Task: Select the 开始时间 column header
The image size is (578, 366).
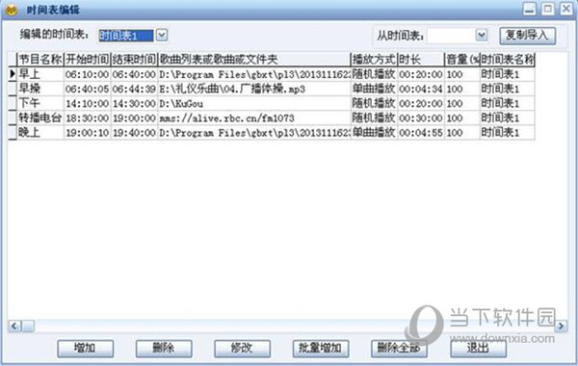Action: tap(87, 60)
